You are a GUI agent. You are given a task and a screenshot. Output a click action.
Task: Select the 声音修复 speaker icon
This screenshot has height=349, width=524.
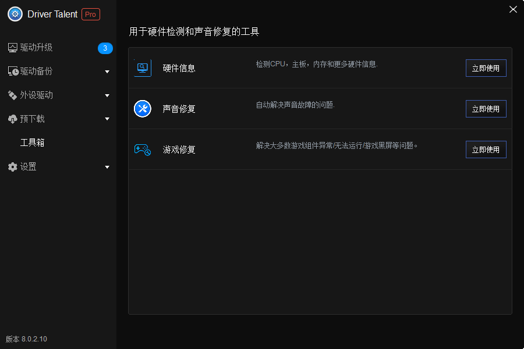142,108
